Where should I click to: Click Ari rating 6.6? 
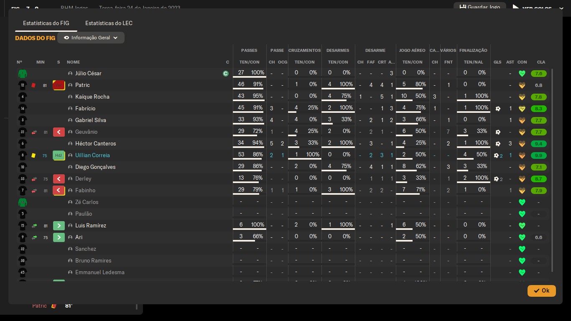click(538, 237)
